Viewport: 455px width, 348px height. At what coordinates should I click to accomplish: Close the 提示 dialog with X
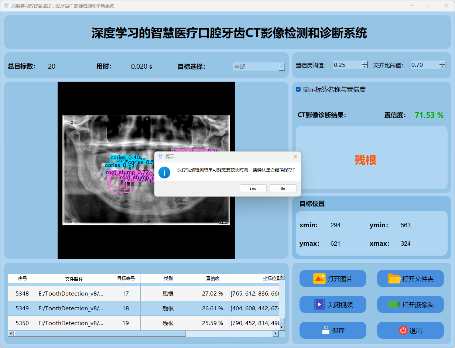[x=295, y=157]
